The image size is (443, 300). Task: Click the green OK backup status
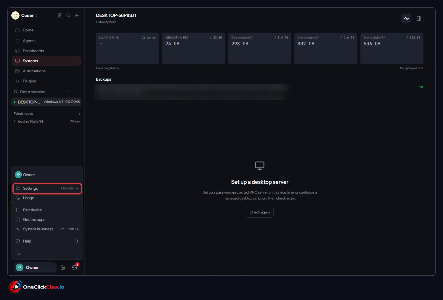click(421, 87)
